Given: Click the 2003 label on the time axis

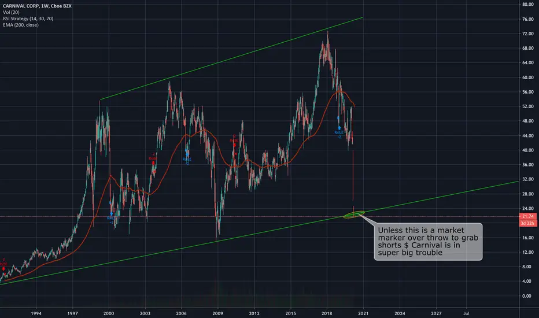Looking at the screenshot, I should coord(145,313).
